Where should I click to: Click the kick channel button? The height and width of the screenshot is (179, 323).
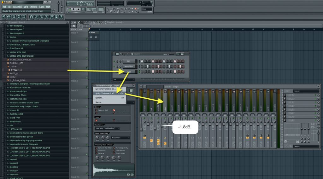(129, 61)
